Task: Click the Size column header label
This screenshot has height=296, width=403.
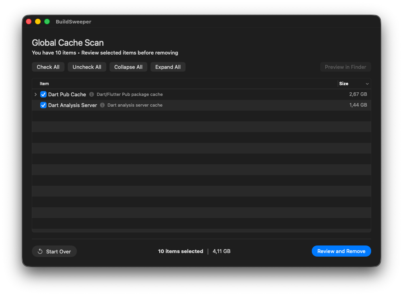Action: pos(344,84)
